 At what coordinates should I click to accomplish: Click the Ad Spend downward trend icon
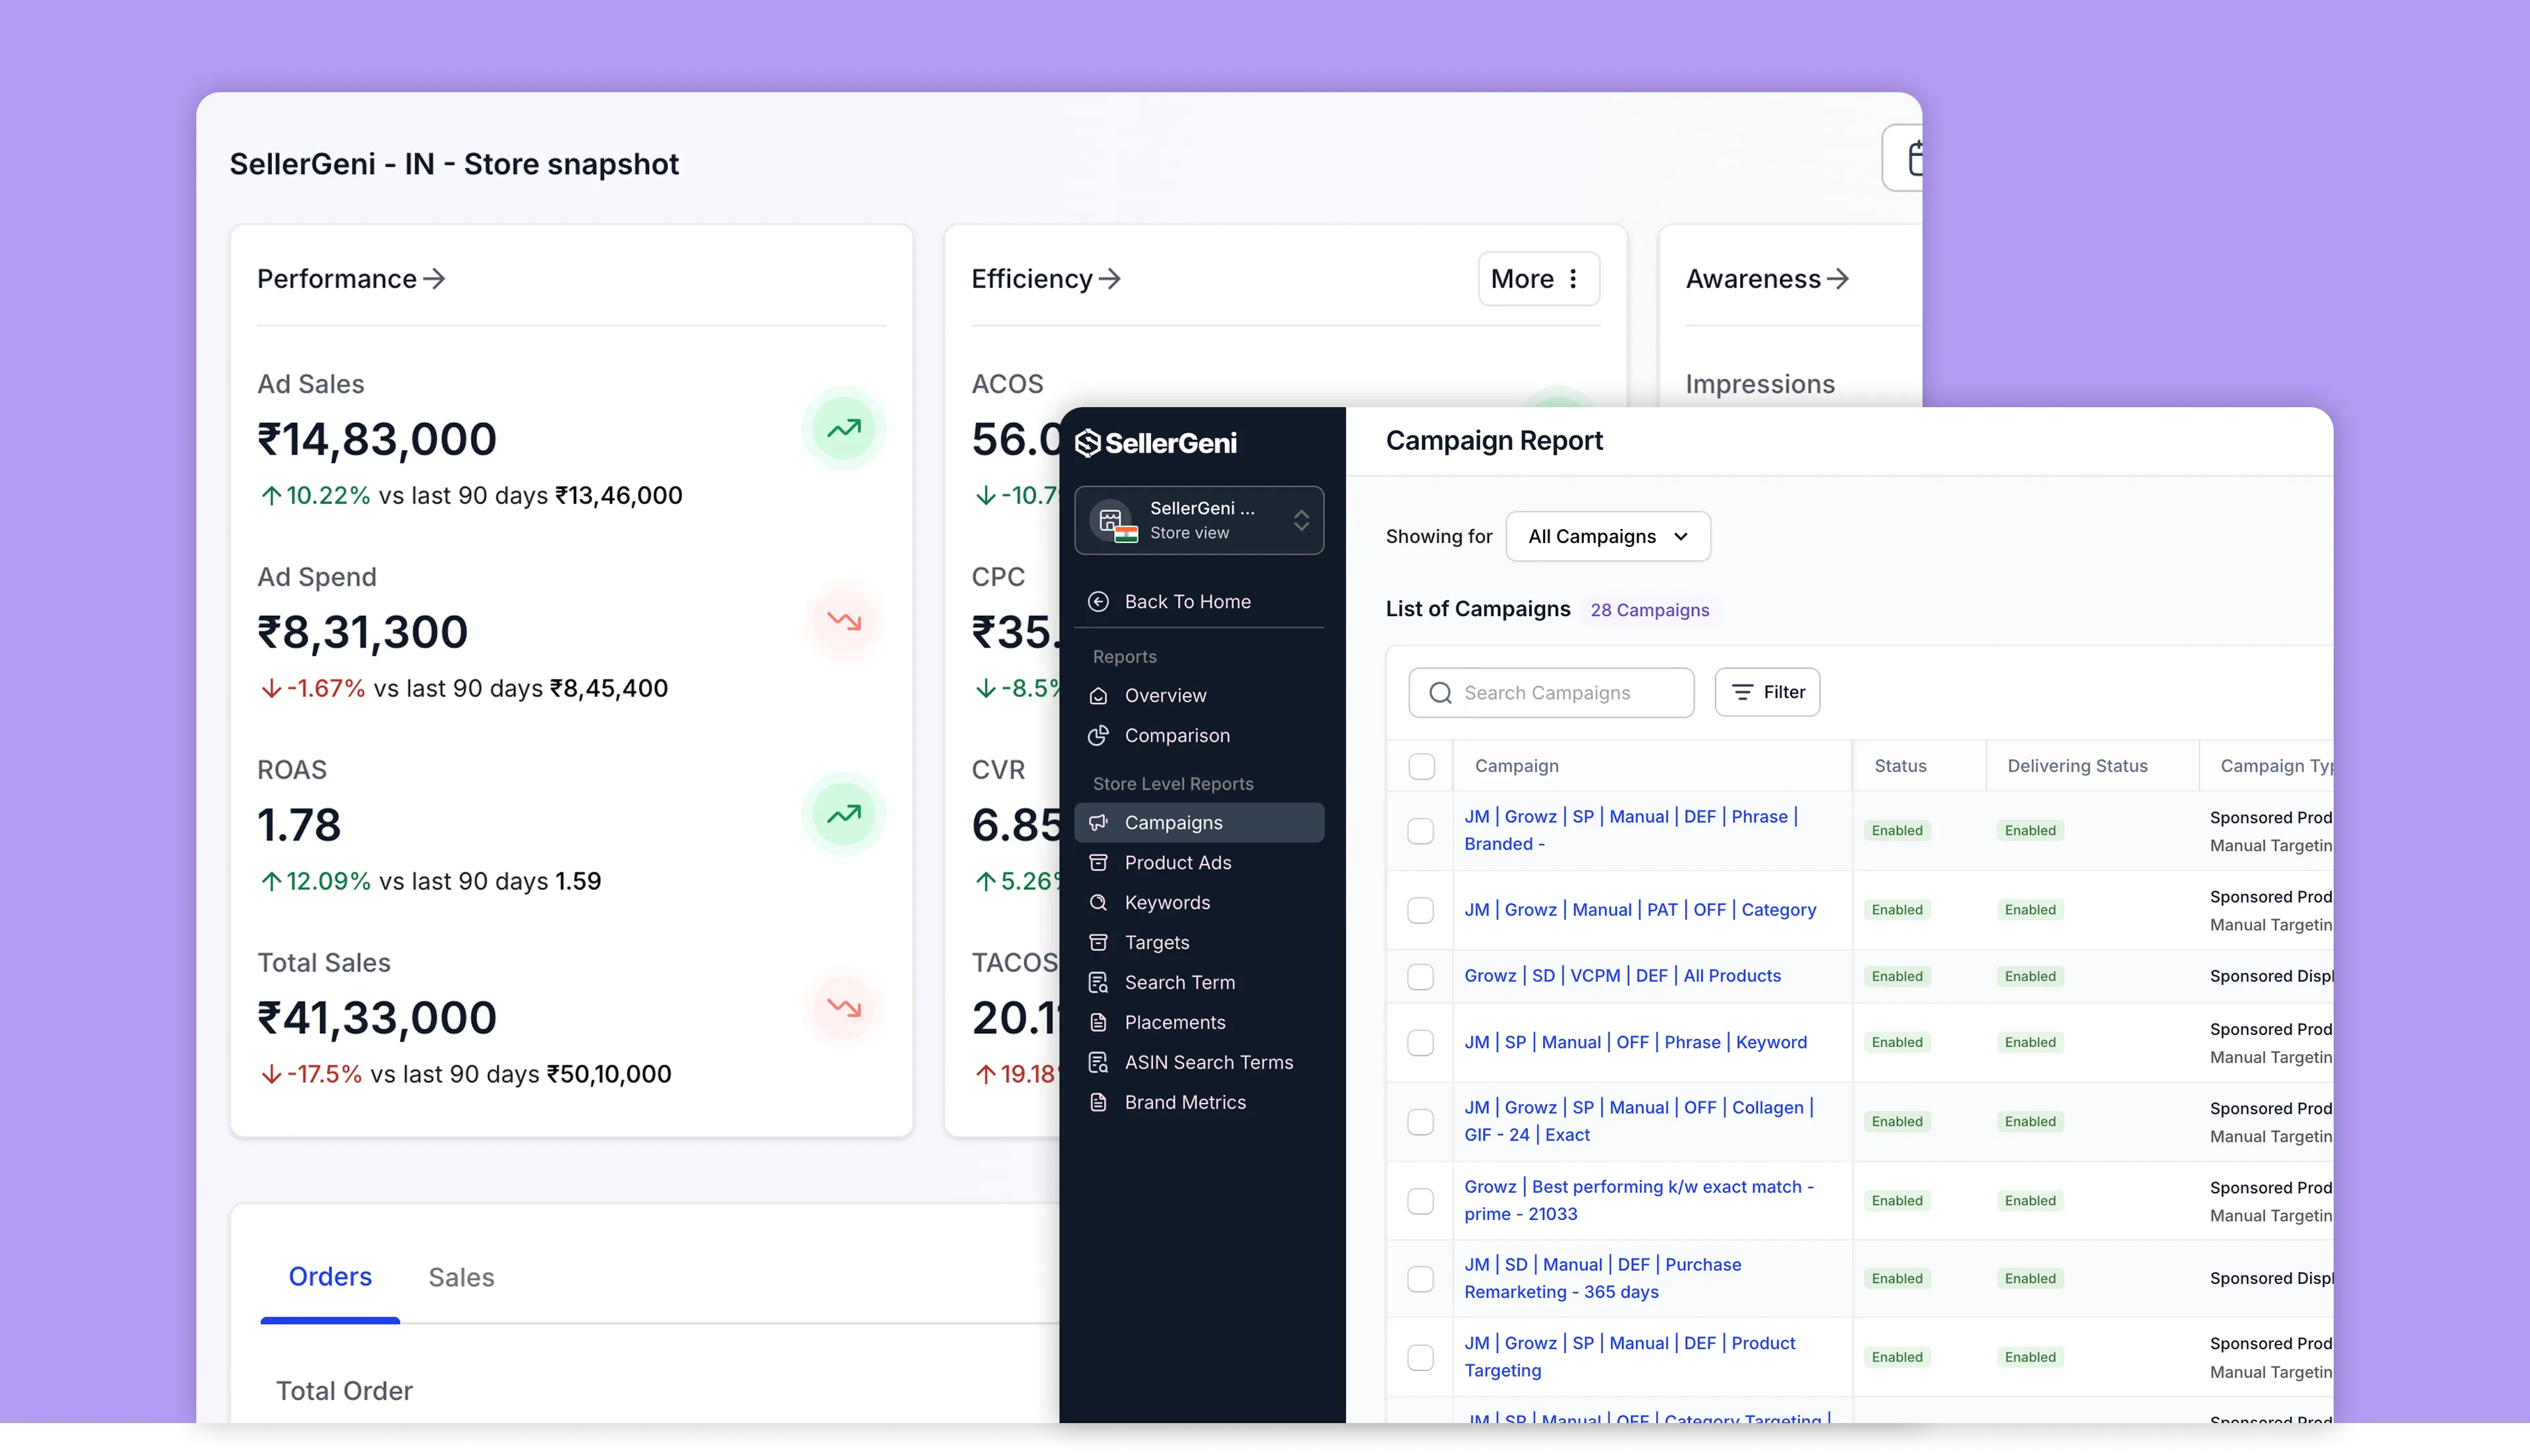point(844,622)
